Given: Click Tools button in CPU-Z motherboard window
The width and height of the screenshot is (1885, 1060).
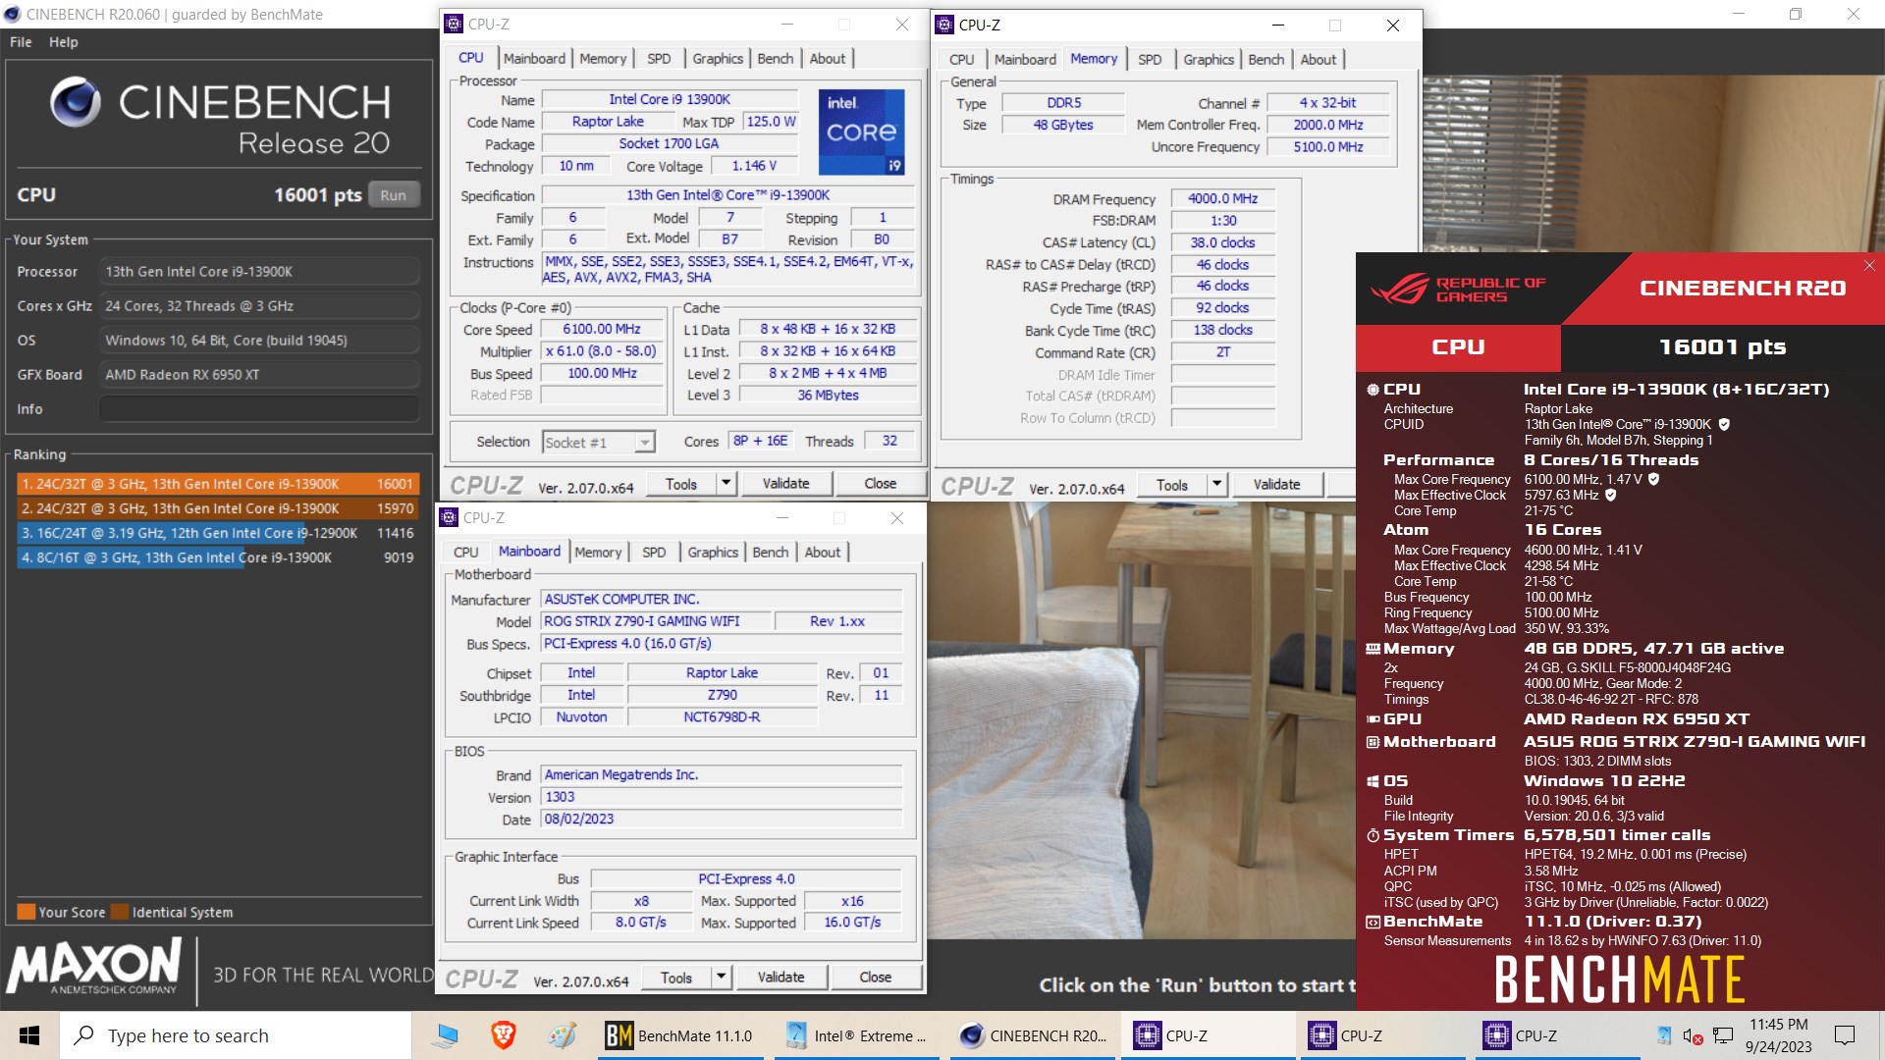Looking at the screenshot, I should (x=676, y=977).
